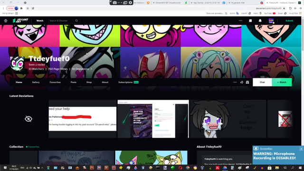Click the green Watch button
This screenshot has height=171, width=304.
282,82
